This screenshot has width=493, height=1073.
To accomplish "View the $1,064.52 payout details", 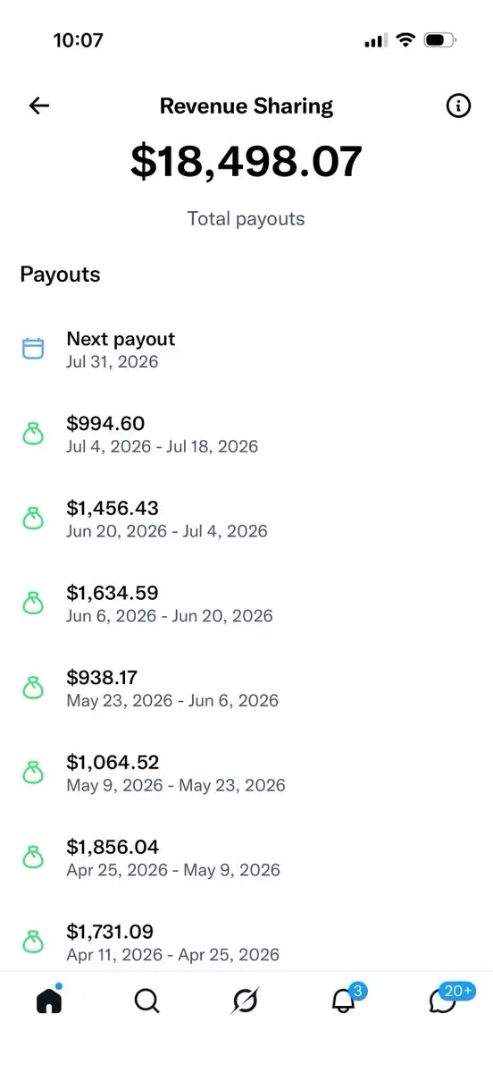I will 246,773.
